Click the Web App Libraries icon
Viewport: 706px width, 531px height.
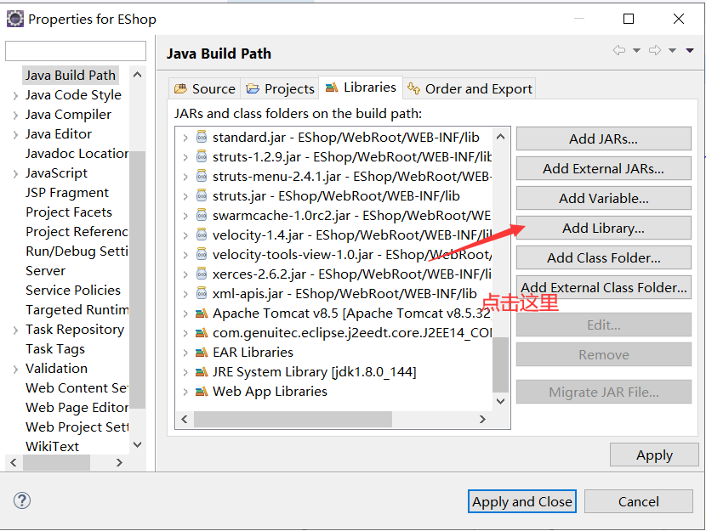click(201, 392)
